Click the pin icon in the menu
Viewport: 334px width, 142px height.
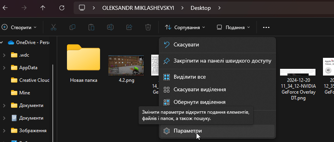(166, 61)
